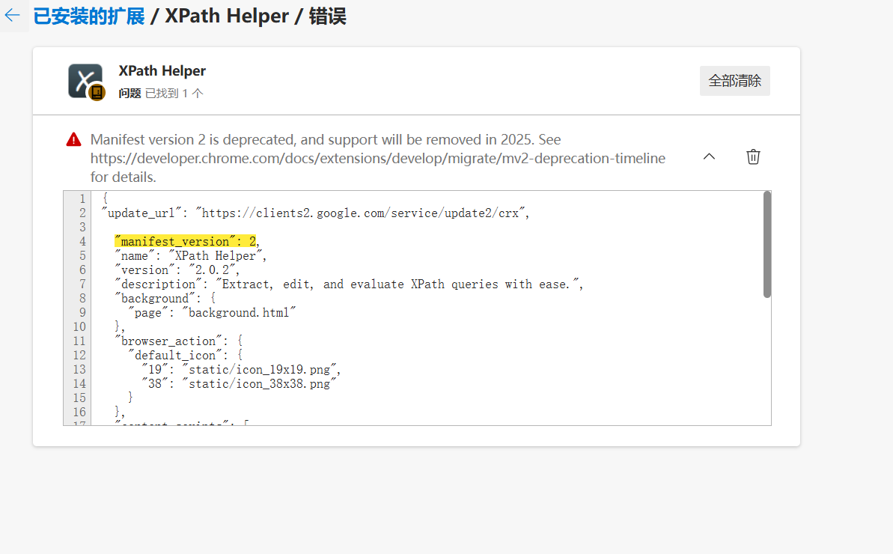Click line number 4 in gutter
Image resolution: width=893 pixels, height=554 pixels.
click(x=82, y=241)
